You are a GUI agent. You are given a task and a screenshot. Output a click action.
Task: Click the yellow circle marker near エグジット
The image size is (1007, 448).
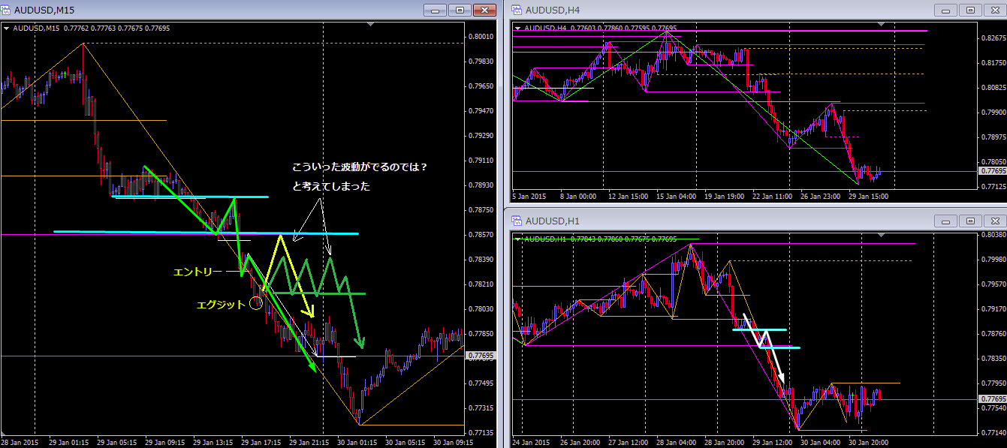pyautogui.click(x=256, y=303)
